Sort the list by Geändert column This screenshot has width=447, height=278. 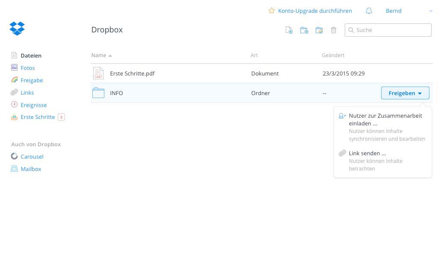pyautogui.click(x=333, y=55)
